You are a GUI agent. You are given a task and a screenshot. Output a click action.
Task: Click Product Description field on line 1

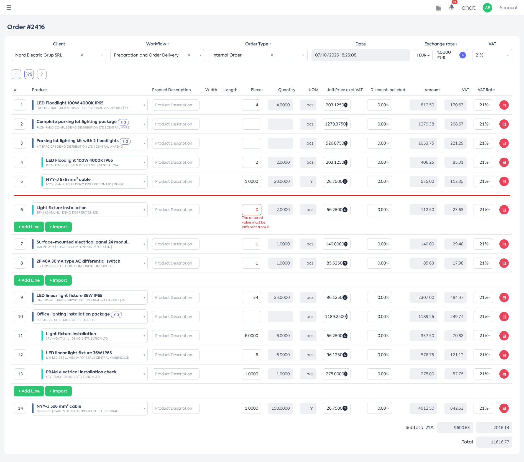[176, 105]
